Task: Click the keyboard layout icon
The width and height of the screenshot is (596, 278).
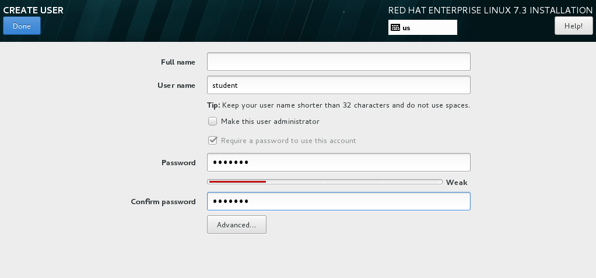Action: (x=395, y=27)
